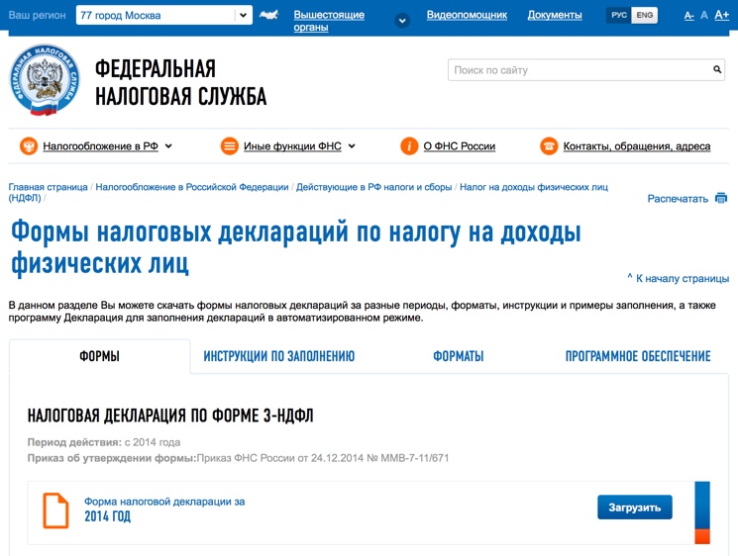Click the orange info icon beside О ФНС России
738x556 pixels.
pos(409,146)
